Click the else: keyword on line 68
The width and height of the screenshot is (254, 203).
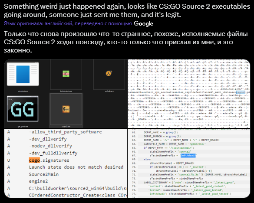click(147, 159)
